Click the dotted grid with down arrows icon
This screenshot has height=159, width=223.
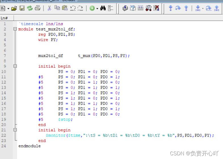(x=141, y=8)
